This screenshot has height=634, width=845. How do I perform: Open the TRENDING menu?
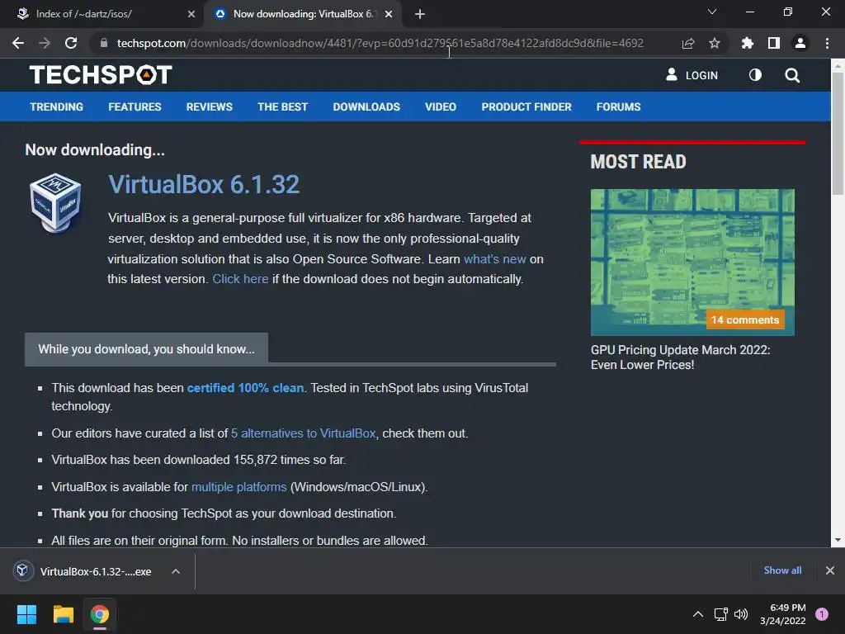57,106
